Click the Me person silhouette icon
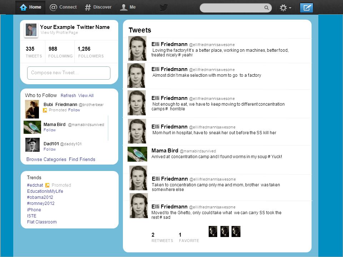This screenshot has height=257, width=343. tap(124, 7)
